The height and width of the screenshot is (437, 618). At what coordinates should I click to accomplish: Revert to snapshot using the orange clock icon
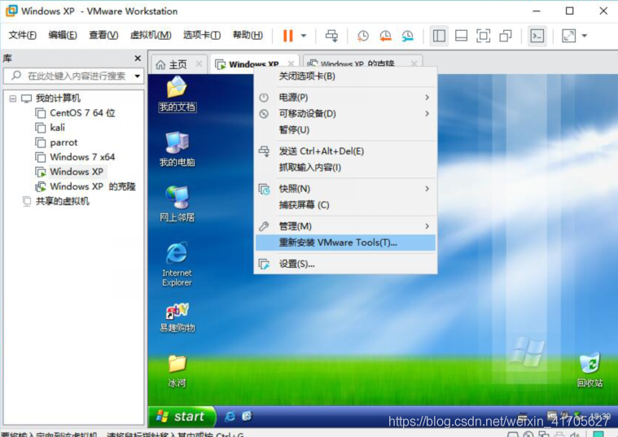coord(385,36)
